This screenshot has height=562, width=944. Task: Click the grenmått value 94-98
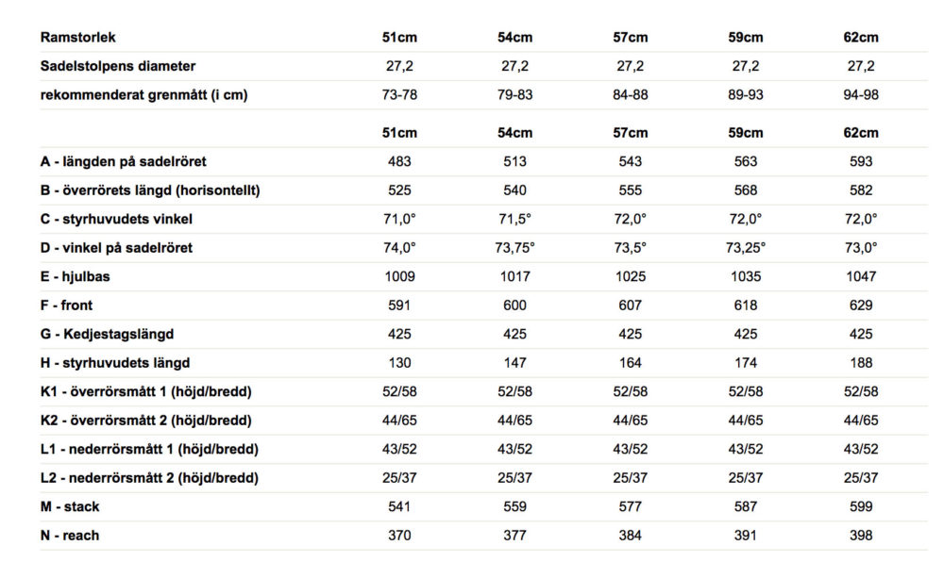[x=861, y=95]
